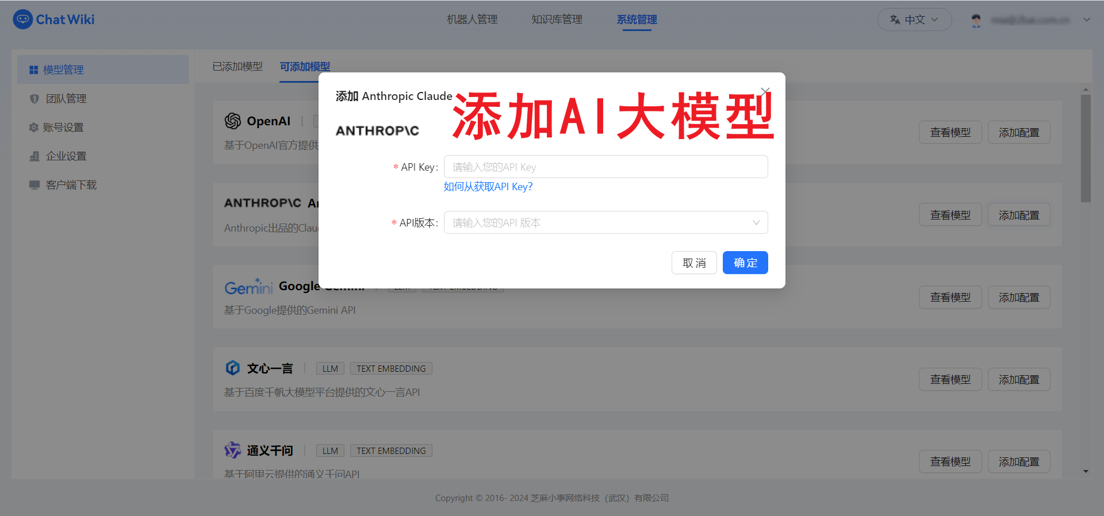The width and height of the screenshot is (1104, 516).
Task: Click the text 基于Google提供的Gemini API
Action: 290,310
